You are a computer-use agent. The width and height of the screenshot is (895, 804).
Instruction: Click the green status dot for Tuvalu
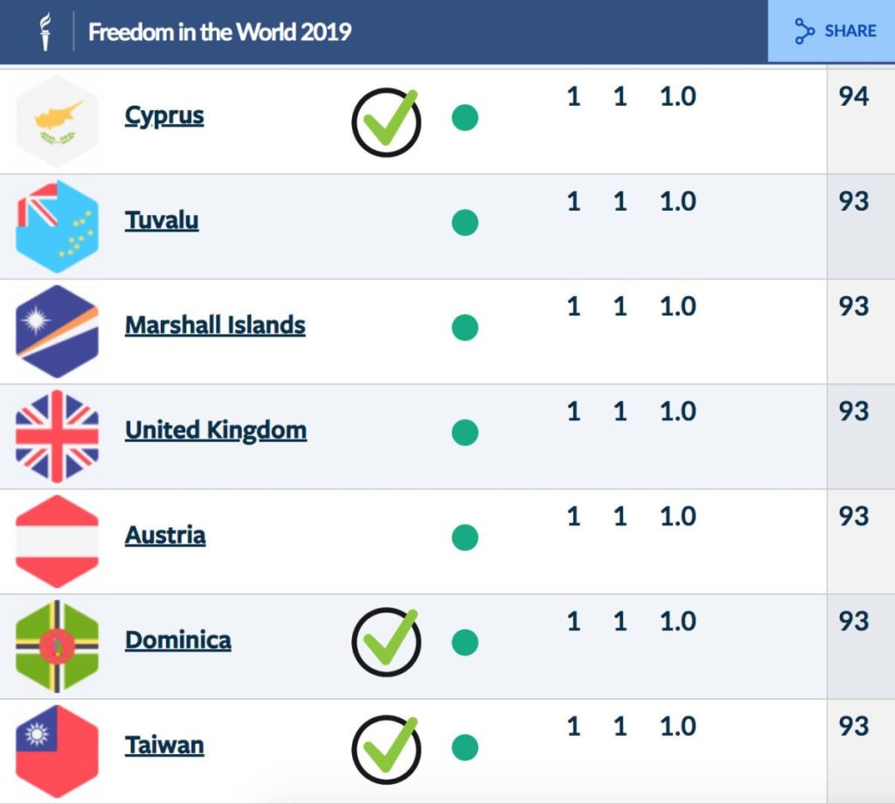(x=465, y=223)
